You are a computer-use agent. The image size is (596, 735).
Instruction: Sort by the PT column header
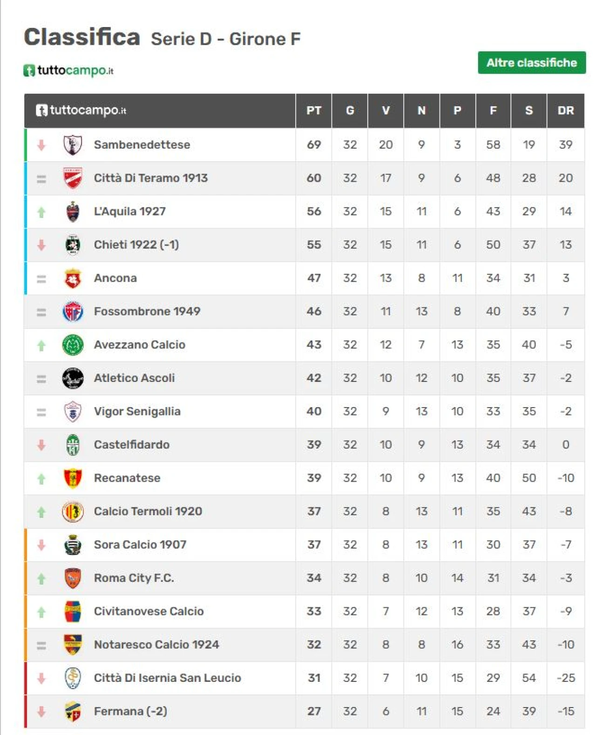(x=314, y=111)
